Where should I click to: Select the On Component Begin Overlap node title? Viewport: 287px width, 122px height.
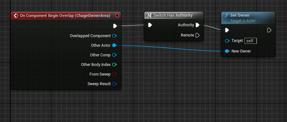point(65,16)
